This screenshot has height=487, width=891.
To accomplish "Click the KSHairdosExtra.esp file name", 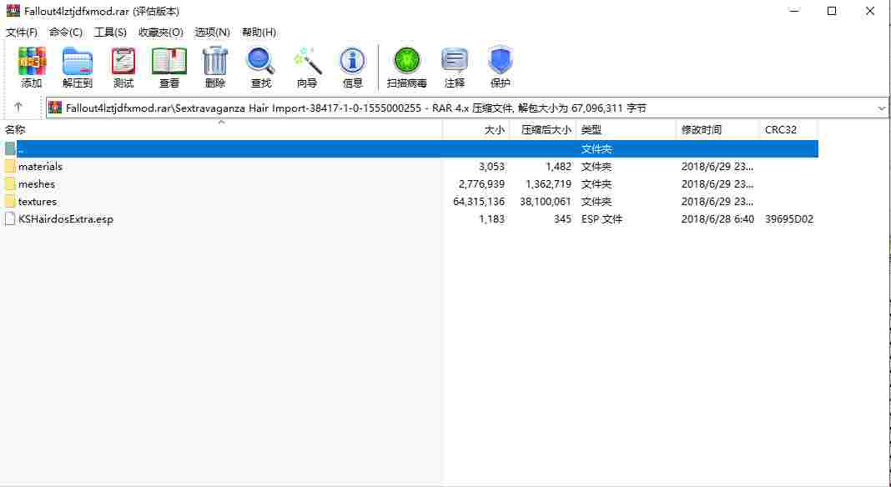I will coord(66,218).
